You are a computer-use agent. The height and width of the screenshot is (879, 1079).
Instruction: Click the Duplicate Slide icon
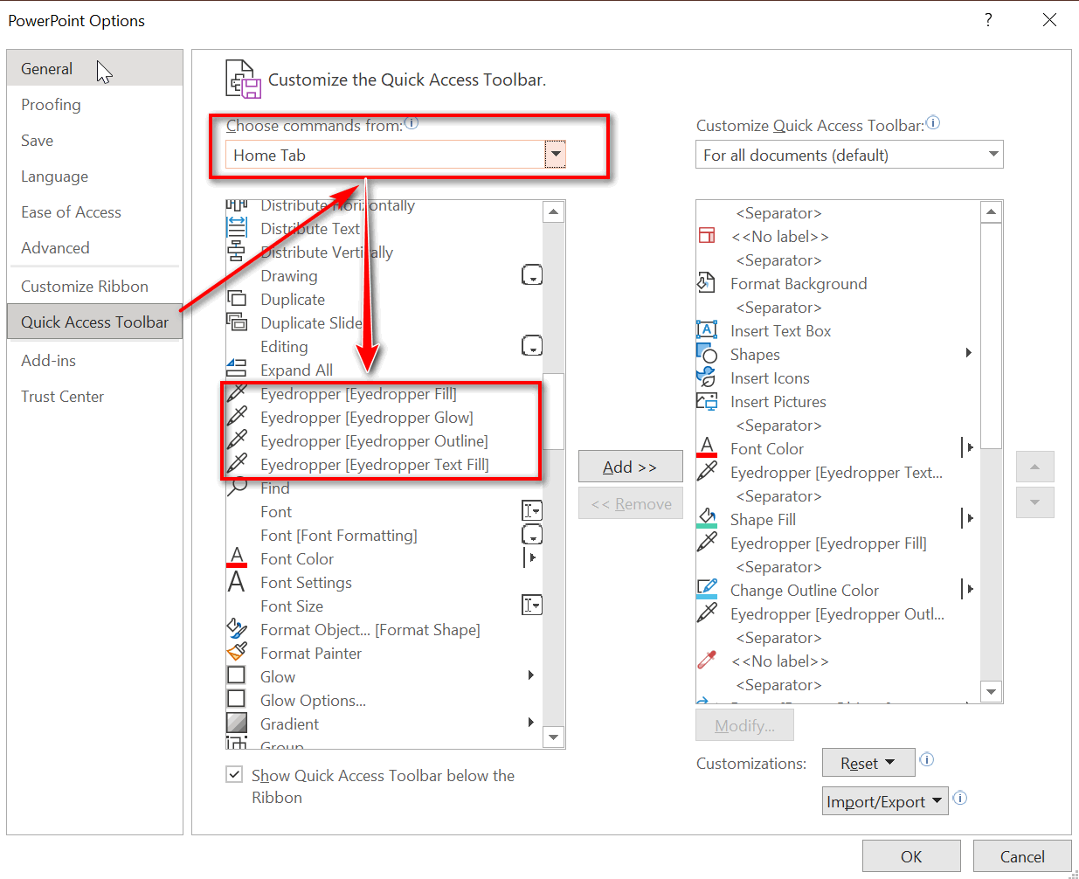tap(237, 322)
